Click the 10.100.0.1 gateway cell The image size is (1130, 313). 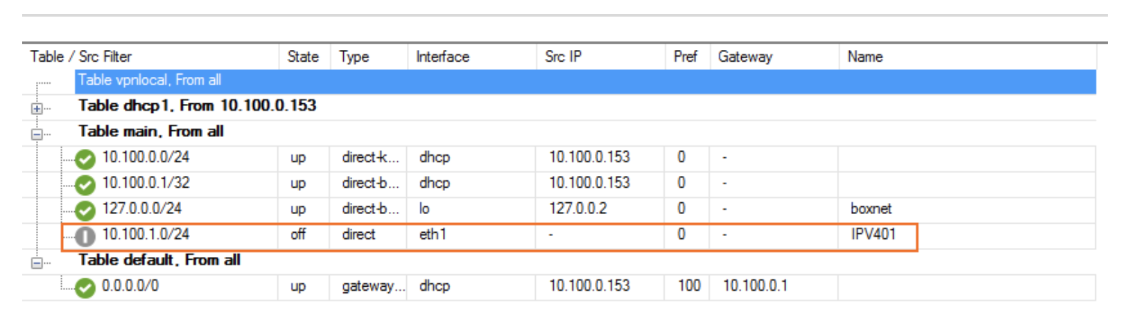[755, 286]
